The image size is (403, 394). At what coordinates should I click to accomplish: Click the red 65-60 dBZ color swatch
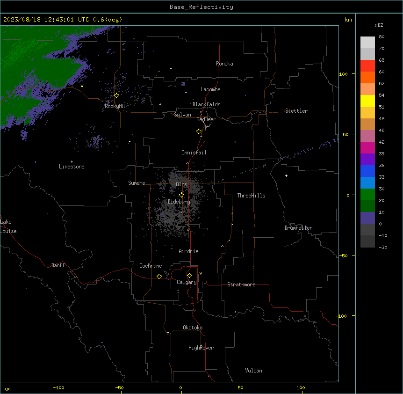click(367, 66)
